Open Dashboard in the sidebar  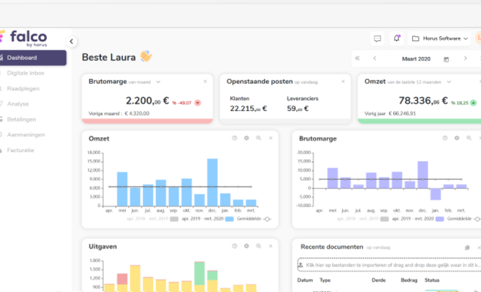pos(32,58)
